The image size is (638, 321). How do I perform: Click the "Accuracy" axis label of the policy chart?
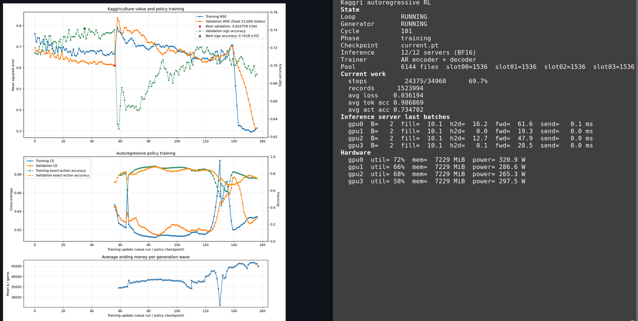[278, 199]
